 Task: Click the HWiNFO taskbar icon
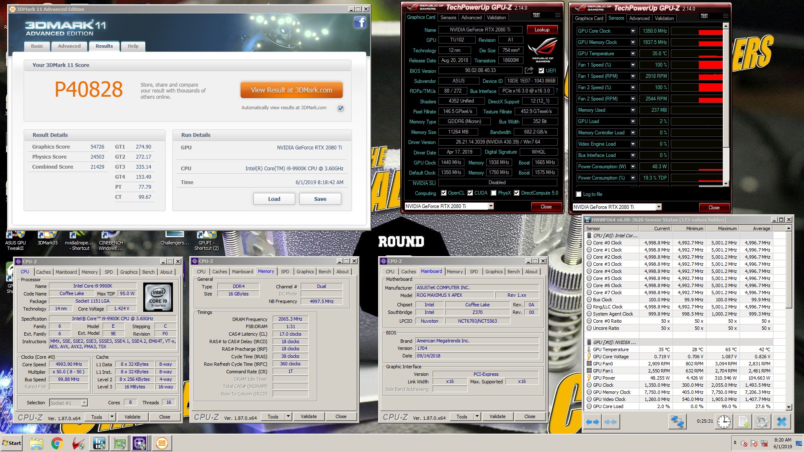tap(99, 443)
